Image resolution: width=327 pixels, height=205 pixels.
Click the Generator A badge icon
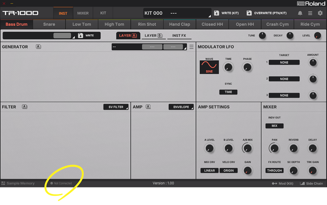pos(38,47)
